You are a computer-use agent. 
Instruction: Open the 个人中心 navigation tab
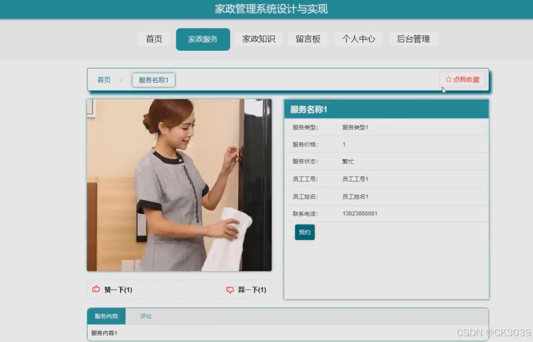358,38
